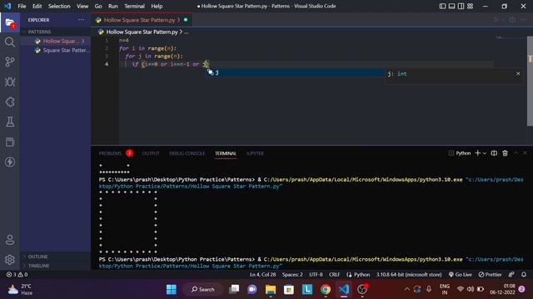533x299 pixels.
Task: Open the Edit menu
Action: (37, 6)
